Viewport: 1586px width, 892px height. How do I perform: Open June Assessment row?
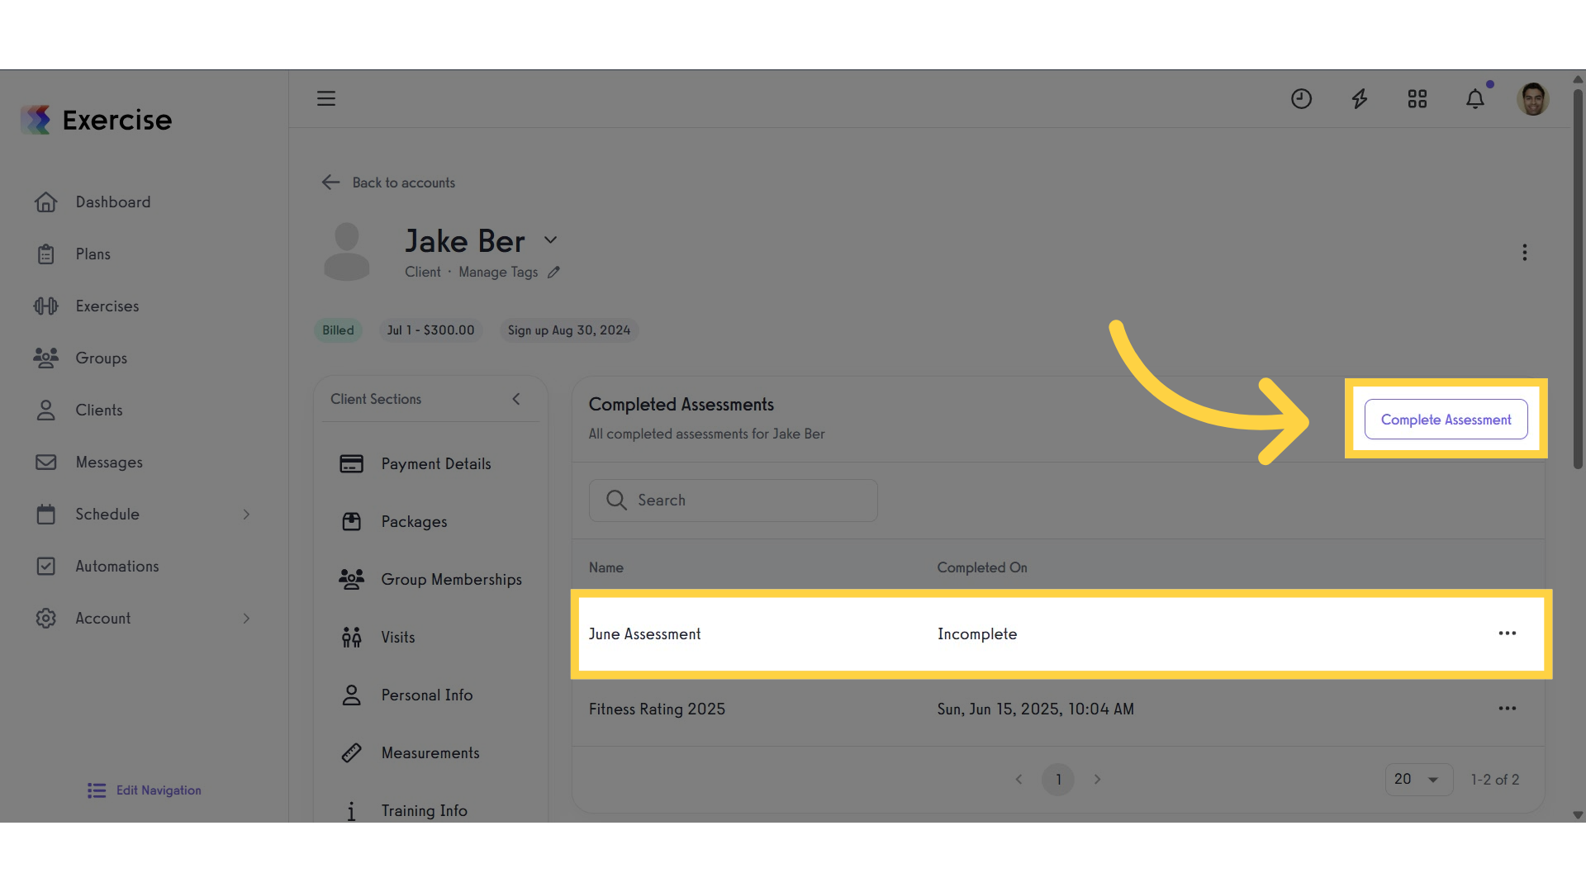(x=1061, y=634)
